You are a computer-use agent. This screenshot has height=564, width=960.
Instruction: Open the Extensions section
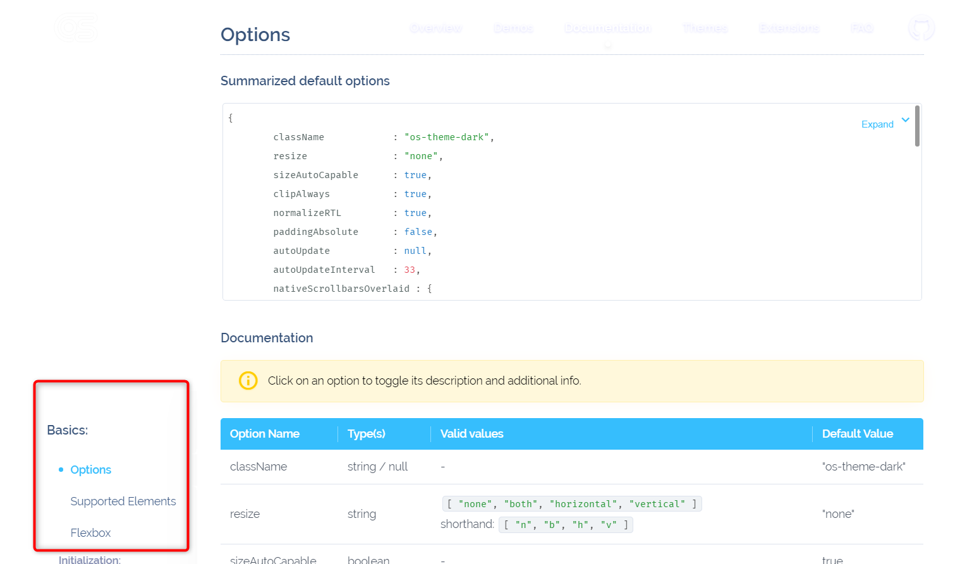pyautogui.click(x=788, y=28)
